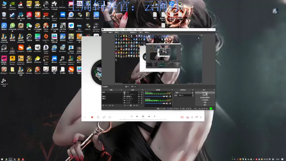Click the Properties button above scenes panel
This screenshot has height=161, width=286.
(x=128, y=87)
